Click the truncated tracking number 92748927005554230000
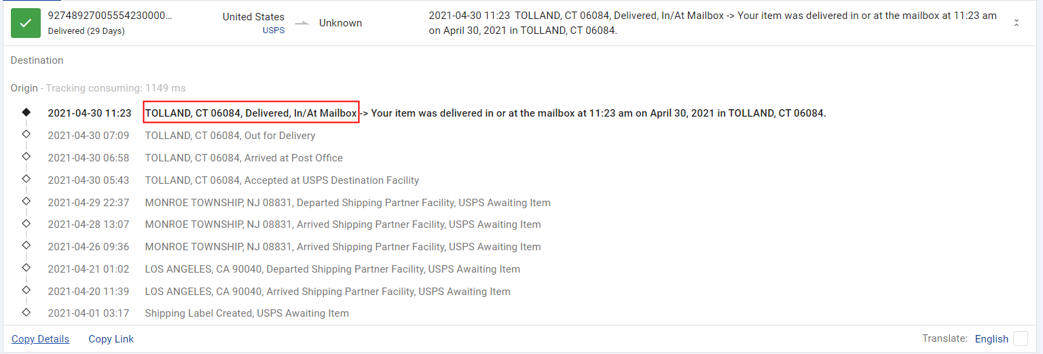The width and height of the screenshot is (1043, 354). pyautogui.click(x=110, y=16)
